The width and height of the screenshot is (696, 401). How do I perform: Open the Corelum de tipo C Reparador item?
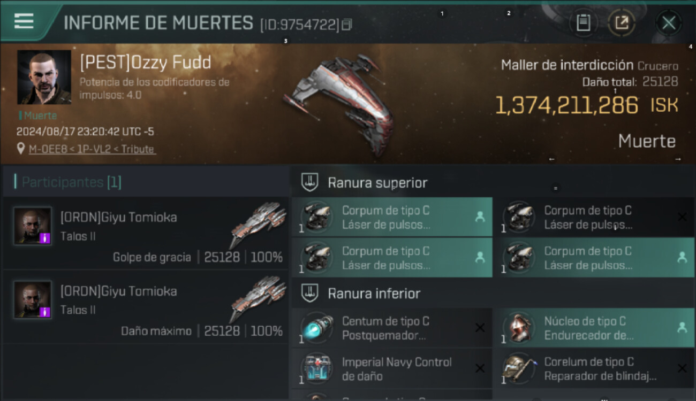[x=594, y=368]
